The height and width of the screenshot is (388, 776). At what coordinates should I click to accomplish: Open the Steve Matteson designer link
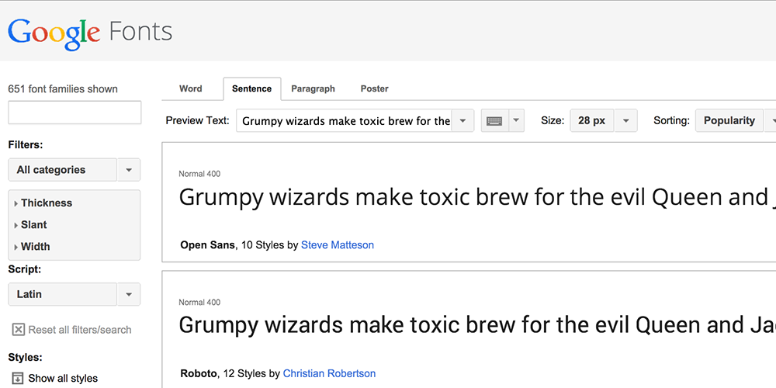[x=338, y=245]
